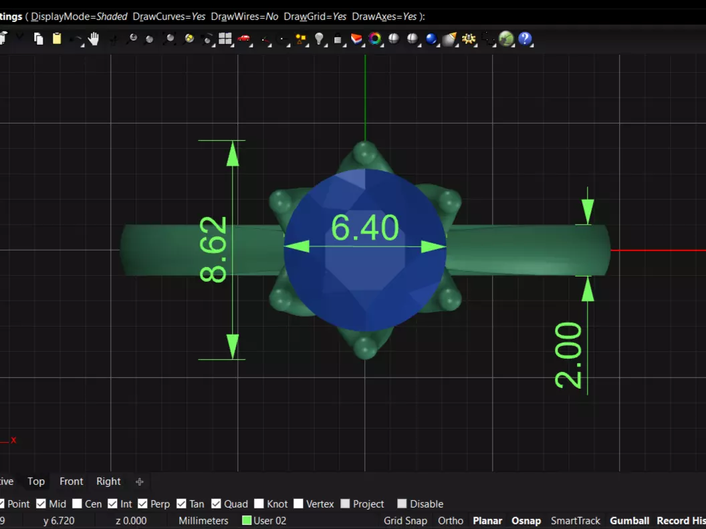Viewport: 706px width, 529px height.
Task: Click the Undo View Change icon
Action: click(x=207, y=39)
